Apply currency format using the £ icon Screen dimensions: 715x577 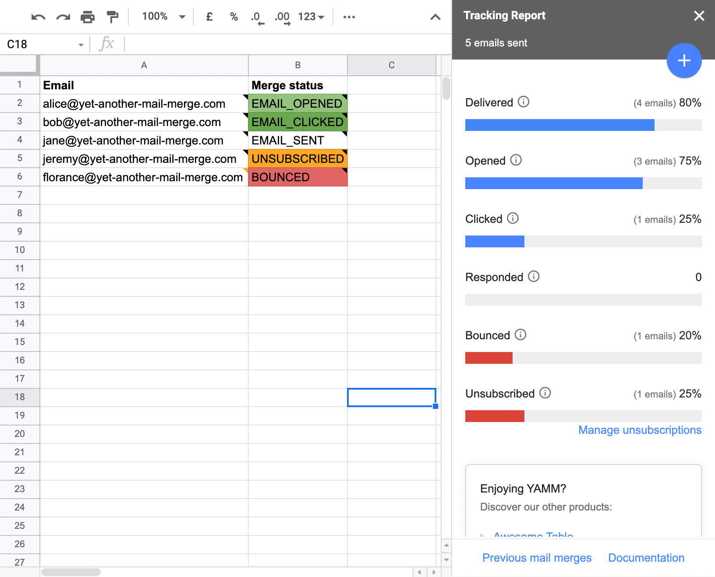pos(209,17)
